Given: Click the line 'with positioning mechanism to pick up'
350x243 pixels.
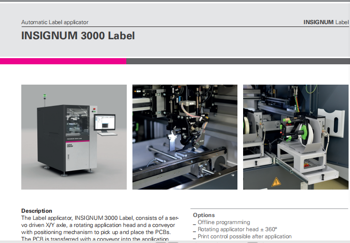Looking at the screenshot, I should click(96, 232).
